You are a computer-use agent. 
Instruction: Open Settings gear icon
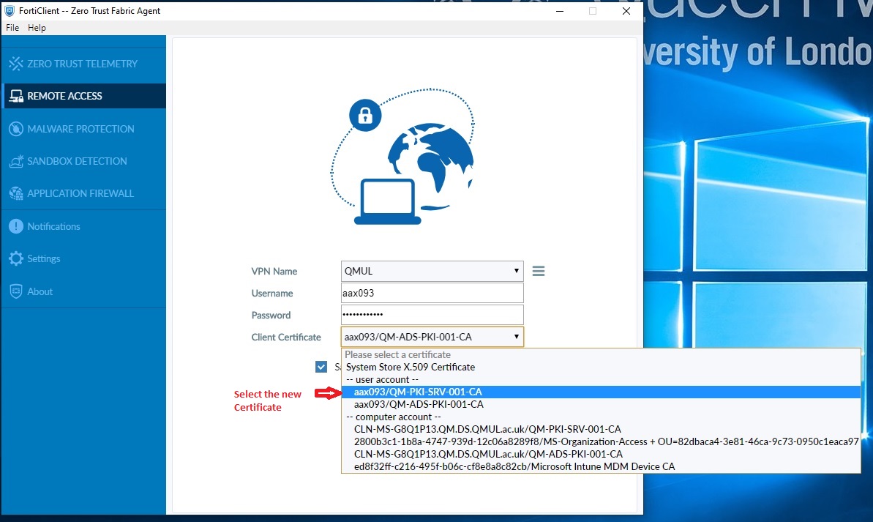(x=16, y=258)
